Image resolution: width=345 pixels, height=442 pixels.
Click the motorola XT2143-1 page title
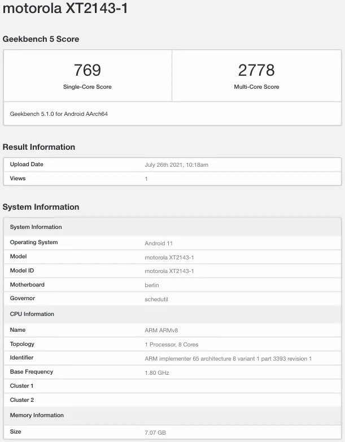tap(65, 8)
